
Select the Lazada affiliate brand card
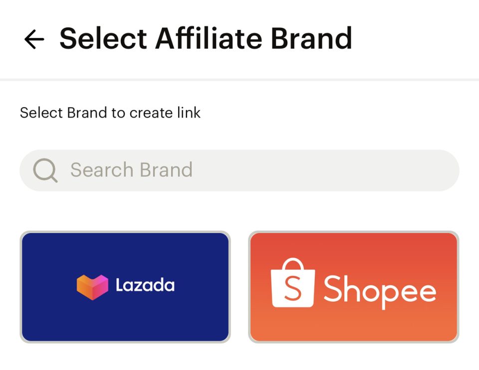[x=125, y=287]
